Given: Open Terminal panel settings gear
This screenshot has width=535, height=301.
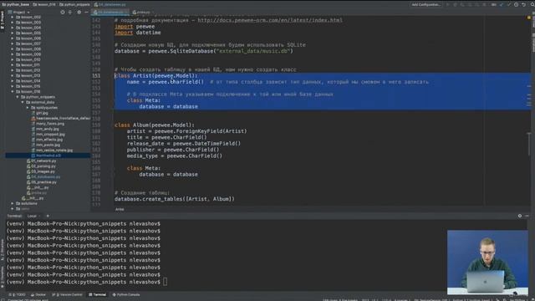Looking at the screenshot, I should (x=520, y=216).
